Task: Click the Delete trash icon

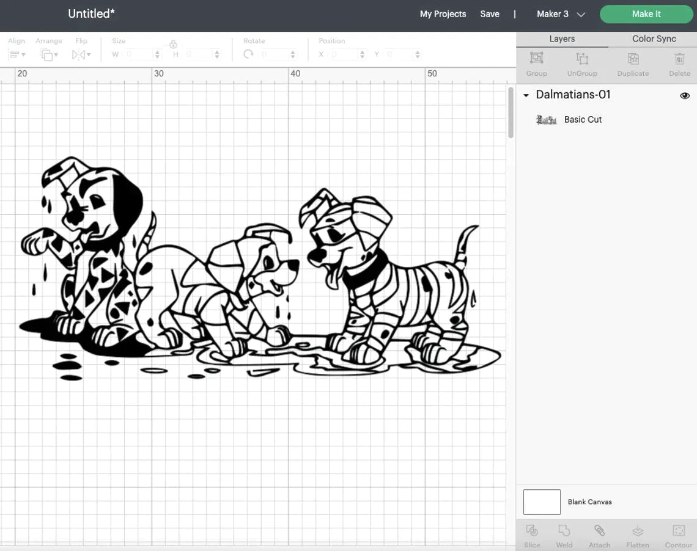Action: click(x=679, y=59)
